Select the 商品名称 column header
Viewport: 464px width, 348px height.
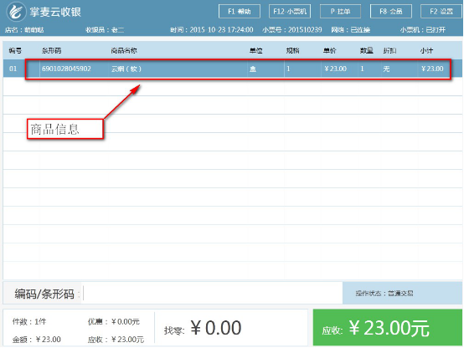coord(124,50)
